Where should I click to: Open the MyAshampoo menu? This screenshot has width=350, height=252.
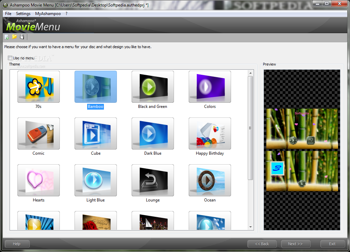tap(48, 14)
